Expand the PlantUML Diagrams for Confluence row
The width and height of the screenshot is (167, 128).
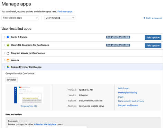(x=4, y=45)
